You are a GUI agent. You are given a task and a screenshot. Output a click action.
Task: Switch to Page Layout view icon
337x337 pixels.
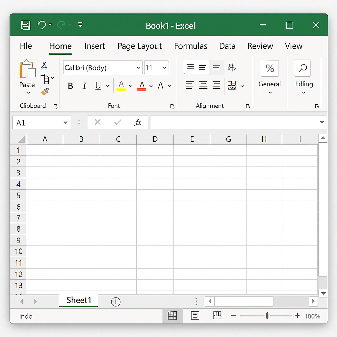click(195, 316)
